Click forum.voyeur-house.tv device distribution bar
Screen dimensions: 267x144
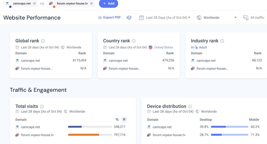230,135
